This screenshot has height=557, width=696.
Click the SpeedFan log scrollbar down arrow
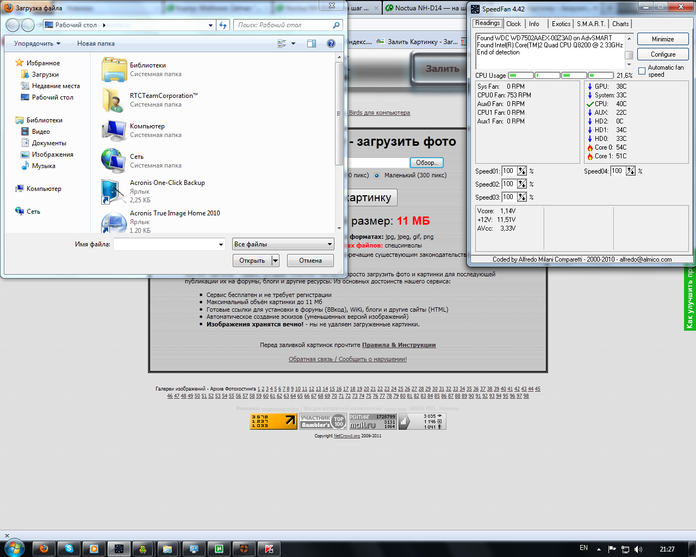[x=629, y=65]
